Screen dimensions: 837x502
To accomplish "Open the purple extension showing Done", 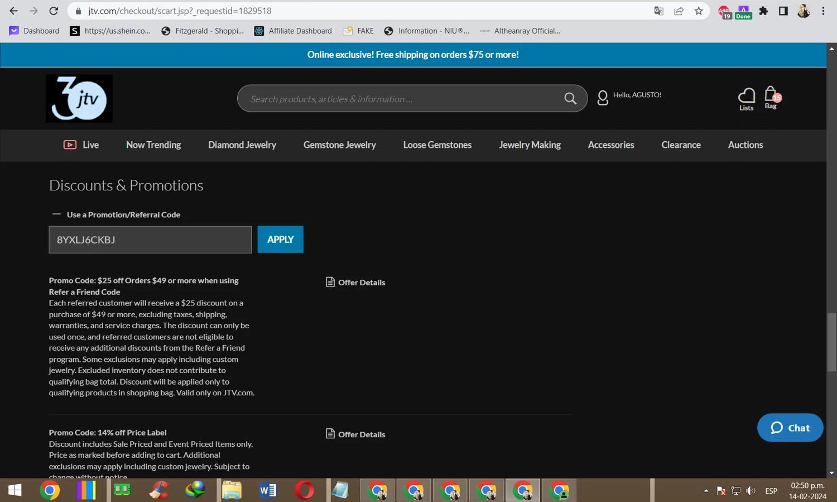I will [743, 12].
